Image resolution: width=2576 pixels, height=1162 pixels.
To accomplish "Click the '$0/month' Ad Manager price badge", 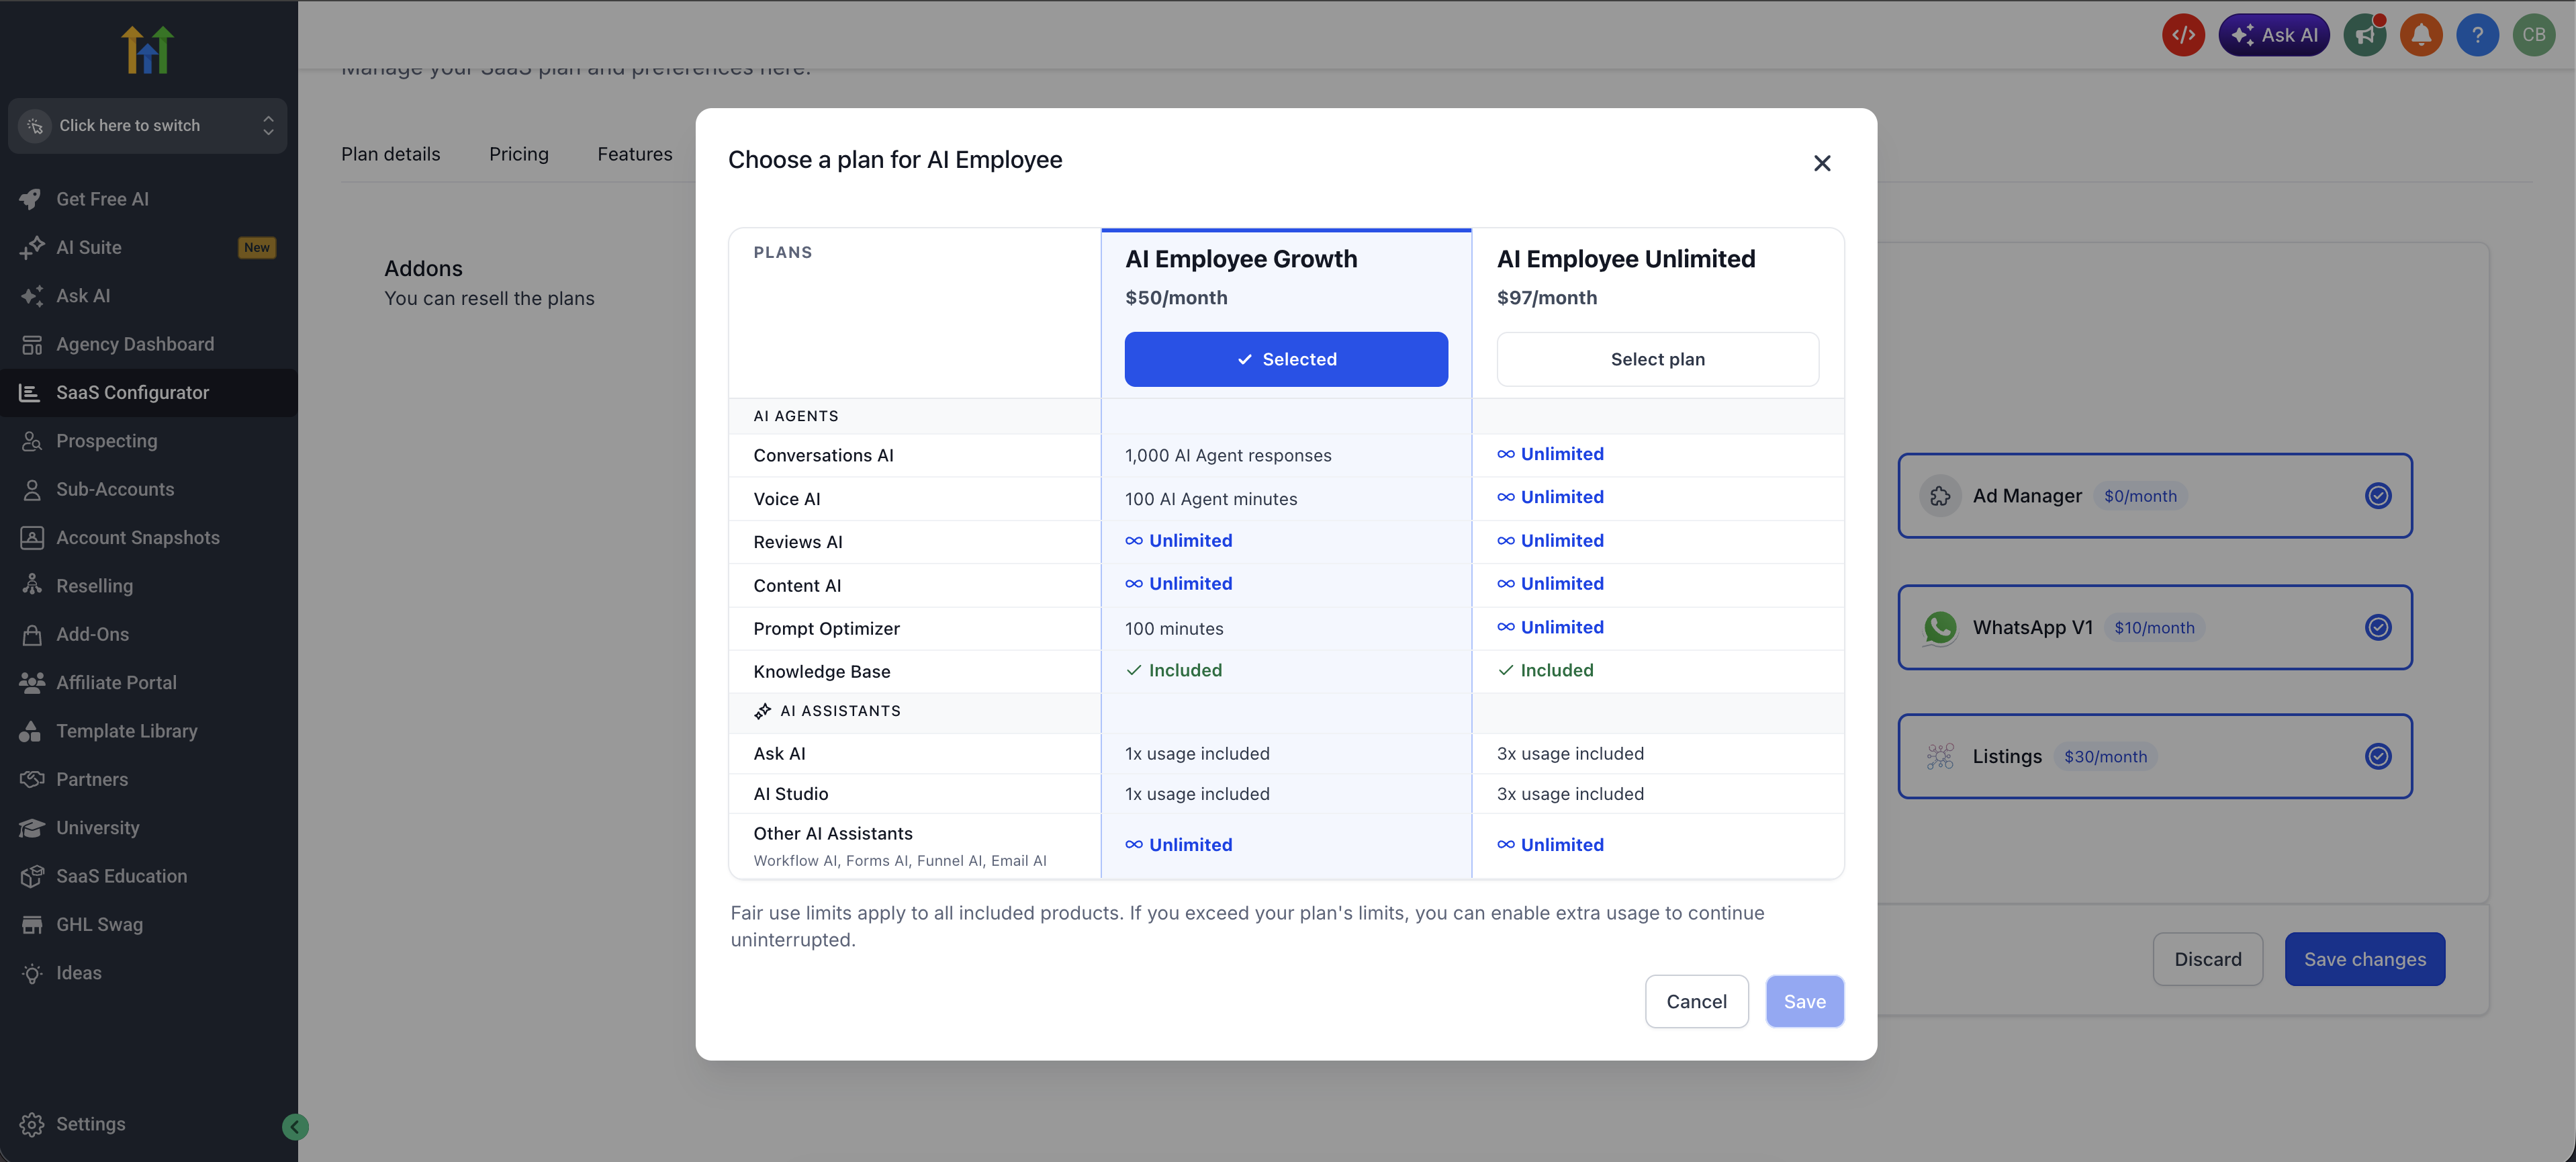I will tap(2140, 496).
